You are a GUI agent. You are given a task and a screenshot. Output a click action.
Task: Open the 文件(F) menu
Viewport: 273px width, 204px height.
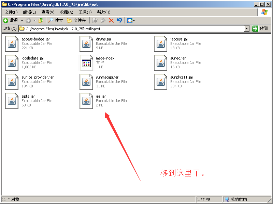click(11, 12)
